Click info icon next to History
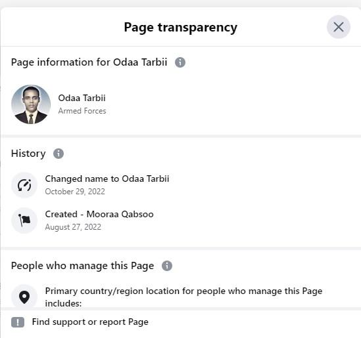This screenshot has width=361, height=338. pos(59,154)
